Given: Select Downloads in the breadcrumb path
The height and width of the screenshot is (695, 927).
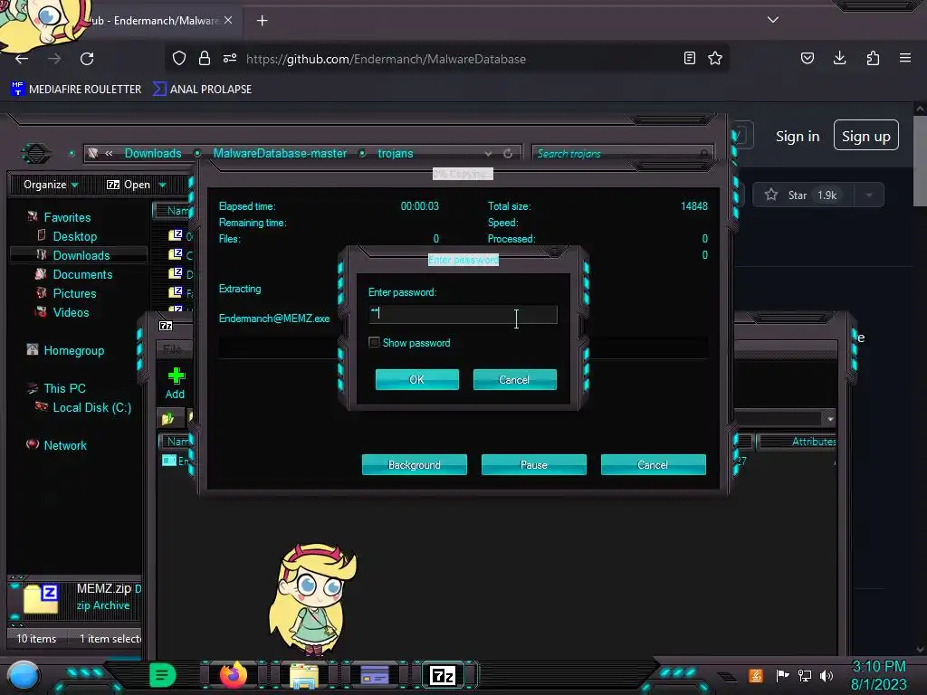Looking at the screenshot, I should (x=153, y=154).
